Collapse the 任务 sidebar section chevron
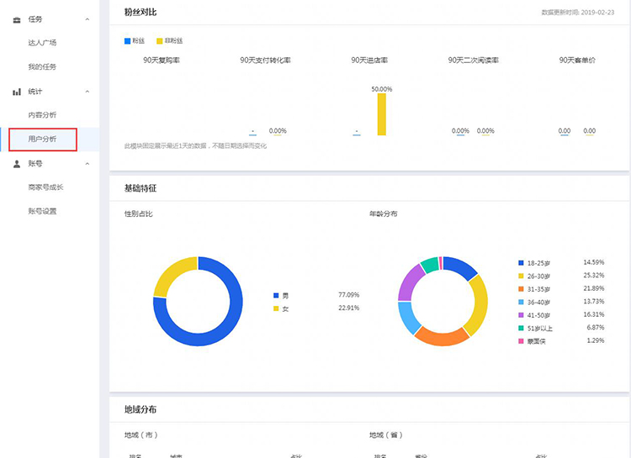Viewport: 631px width, 458px height. [87, 19]
